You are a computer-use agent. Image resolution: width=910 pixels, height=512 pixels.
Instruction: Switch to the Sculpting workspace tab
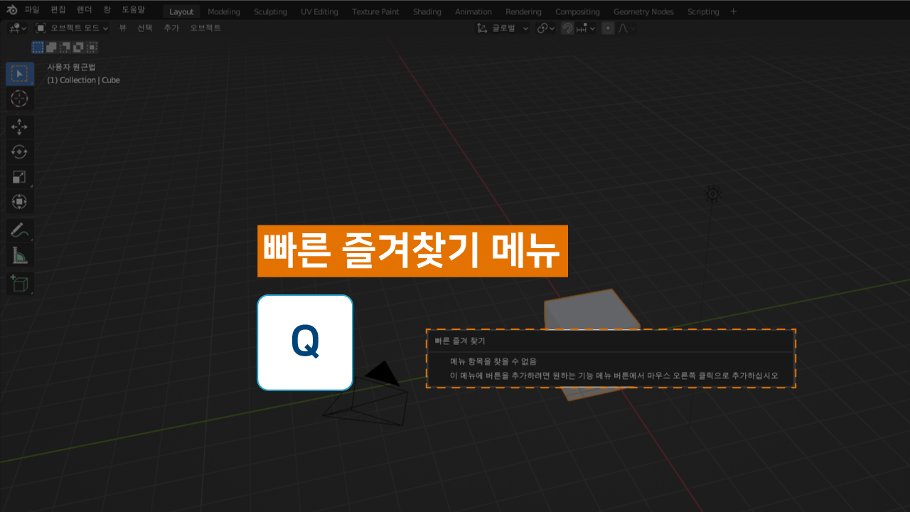(270, 11)
